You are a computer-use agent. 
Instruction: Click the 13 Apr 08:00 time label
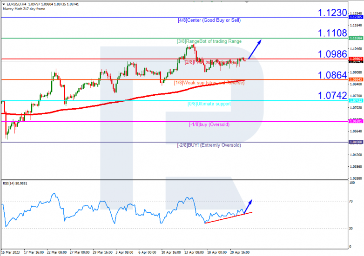tap(194, 252)
